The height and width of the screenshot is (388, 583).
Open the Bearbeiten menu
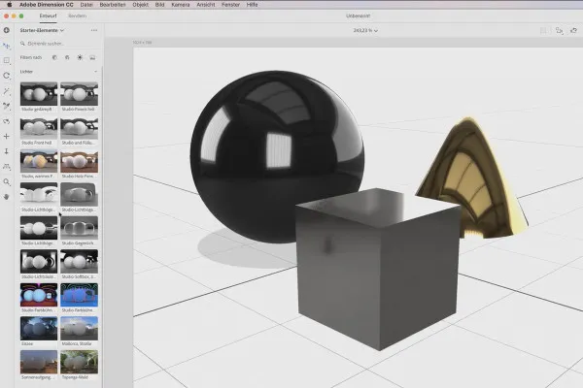[x=113, y=5]
